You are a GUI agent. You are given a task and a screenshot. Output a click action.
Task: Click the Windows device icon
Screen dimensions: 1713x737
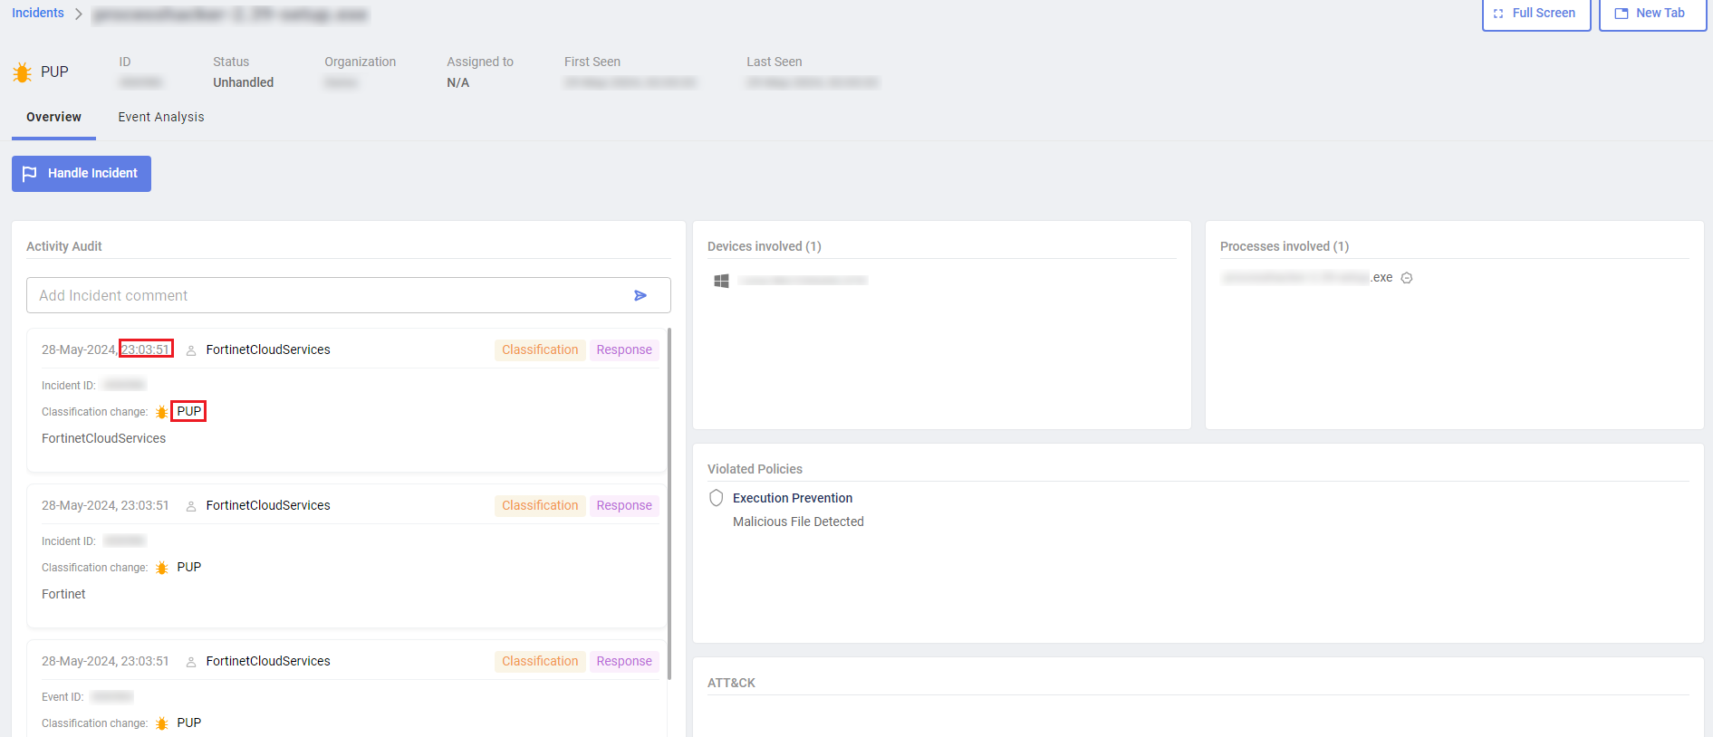point(721,281)
